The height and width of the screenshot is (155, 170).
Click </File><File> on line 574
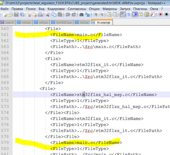62,113
